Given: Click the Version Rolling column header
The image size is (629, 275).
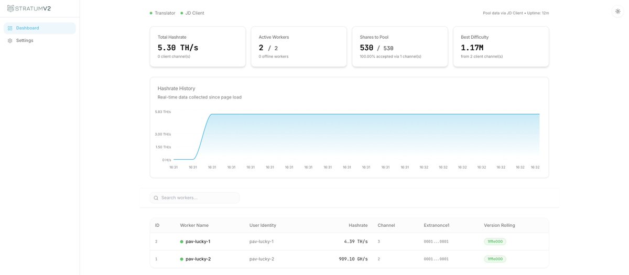Looking at the screenshot, I should coord(500,225).
